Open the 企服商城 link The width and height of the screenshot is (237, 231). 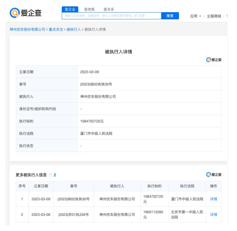(x=214, y=16)
